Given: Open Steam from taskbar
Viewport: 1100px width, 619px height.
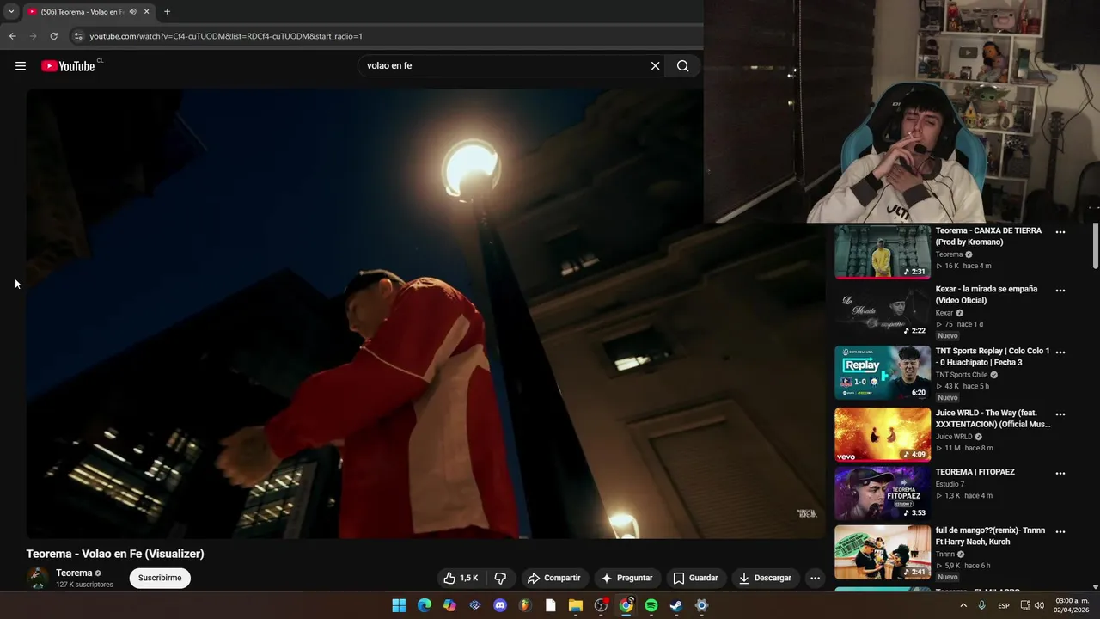Looking at the screenshot, I should coord(676,605).
